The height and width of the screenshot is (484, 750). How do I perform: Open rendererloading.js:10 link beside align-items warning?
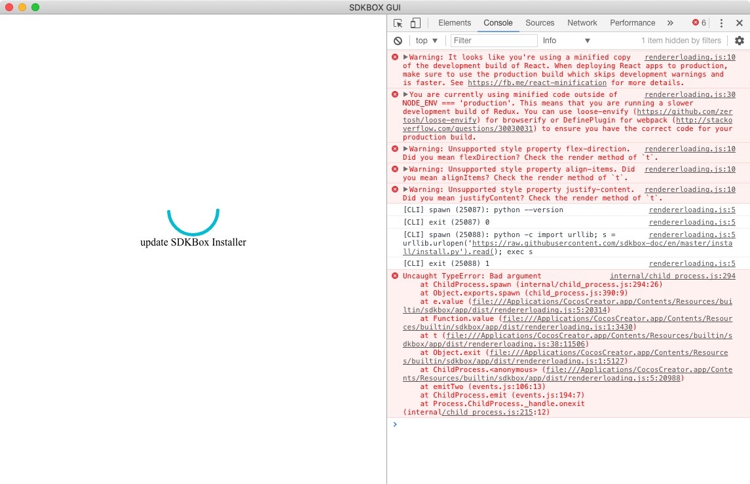tap(690, 170)
